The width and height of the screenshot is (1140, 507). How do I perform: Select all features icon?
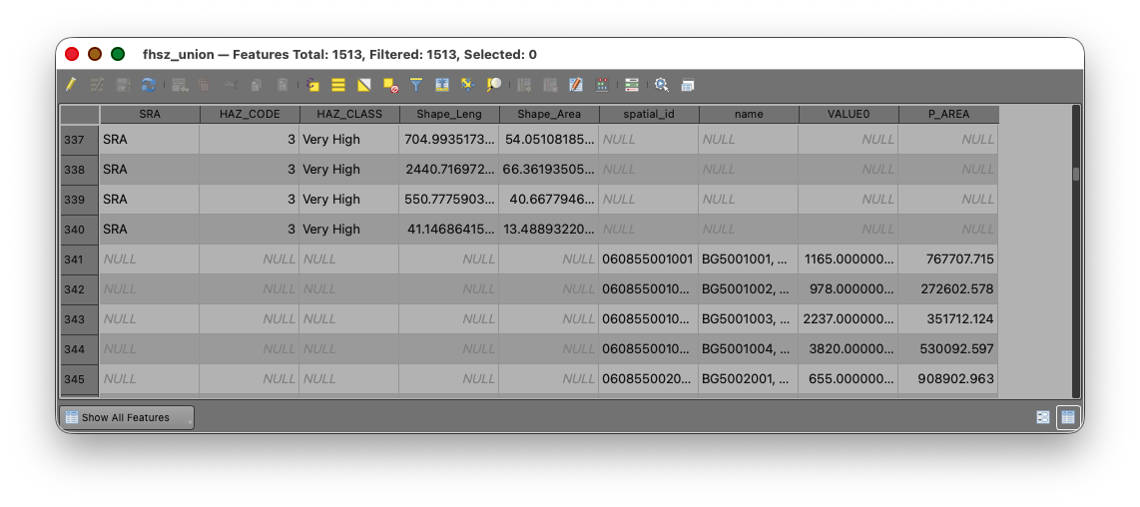tap(338, 85)
